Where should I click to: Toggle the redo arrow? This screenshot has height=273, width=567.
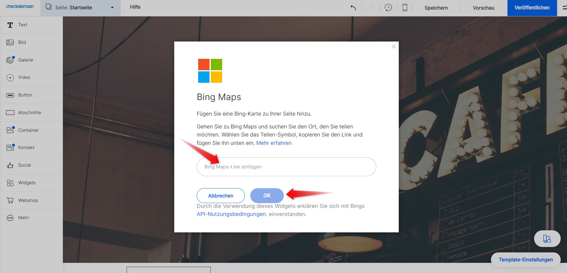coord(370,8)
